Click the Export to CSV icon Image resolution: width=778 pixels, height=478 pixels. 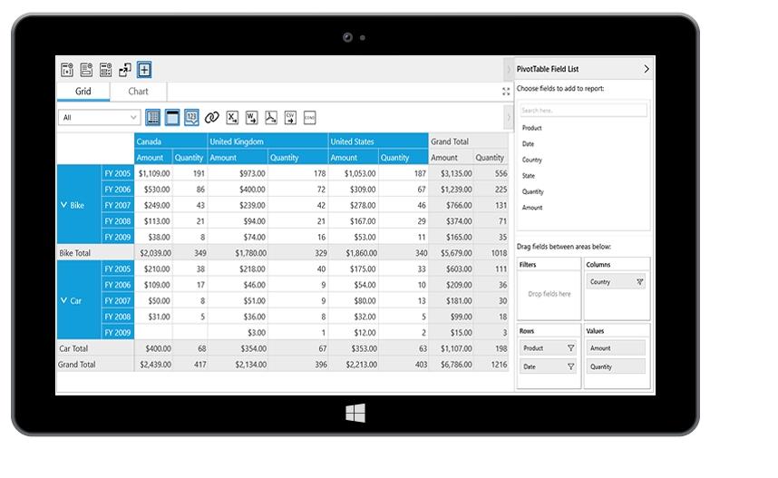coord(290,117)
